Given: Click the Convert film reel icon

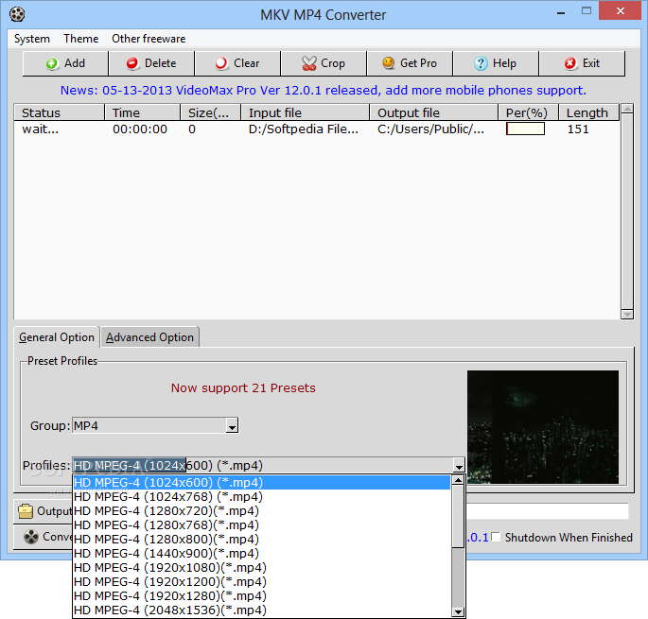Looking at the screenshot, I should click(31, 537).
